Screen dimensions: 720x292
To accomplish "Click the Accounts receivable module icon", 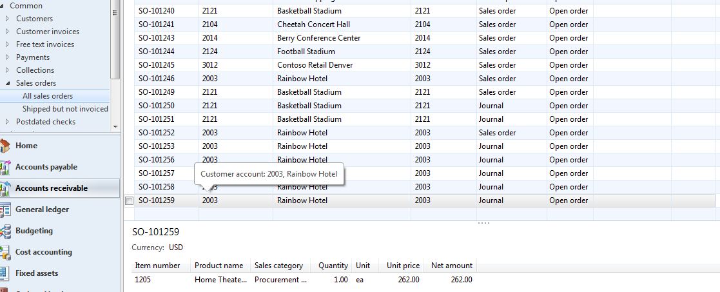I will [5, 189].
